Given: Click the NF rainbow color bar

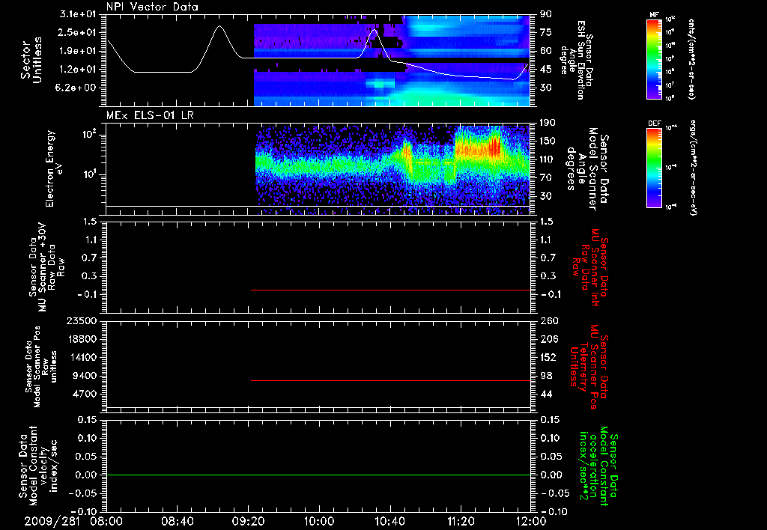Looking at the screenshot, I should [654, 59].
